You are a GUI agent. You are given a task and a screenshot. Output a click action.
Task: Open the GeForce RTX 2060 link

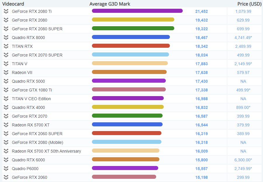click(x=29, y=177)
